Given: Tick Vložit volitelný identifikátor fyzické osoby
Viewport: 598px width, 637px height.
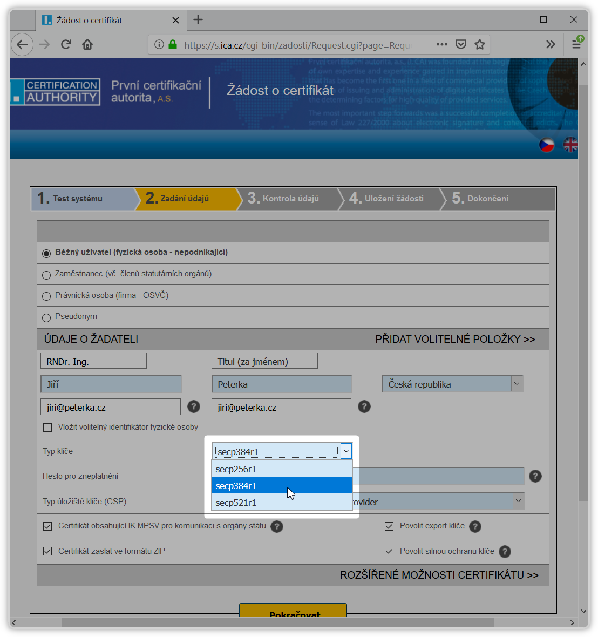Looking at the screenshot, I should tap(47, 428).
